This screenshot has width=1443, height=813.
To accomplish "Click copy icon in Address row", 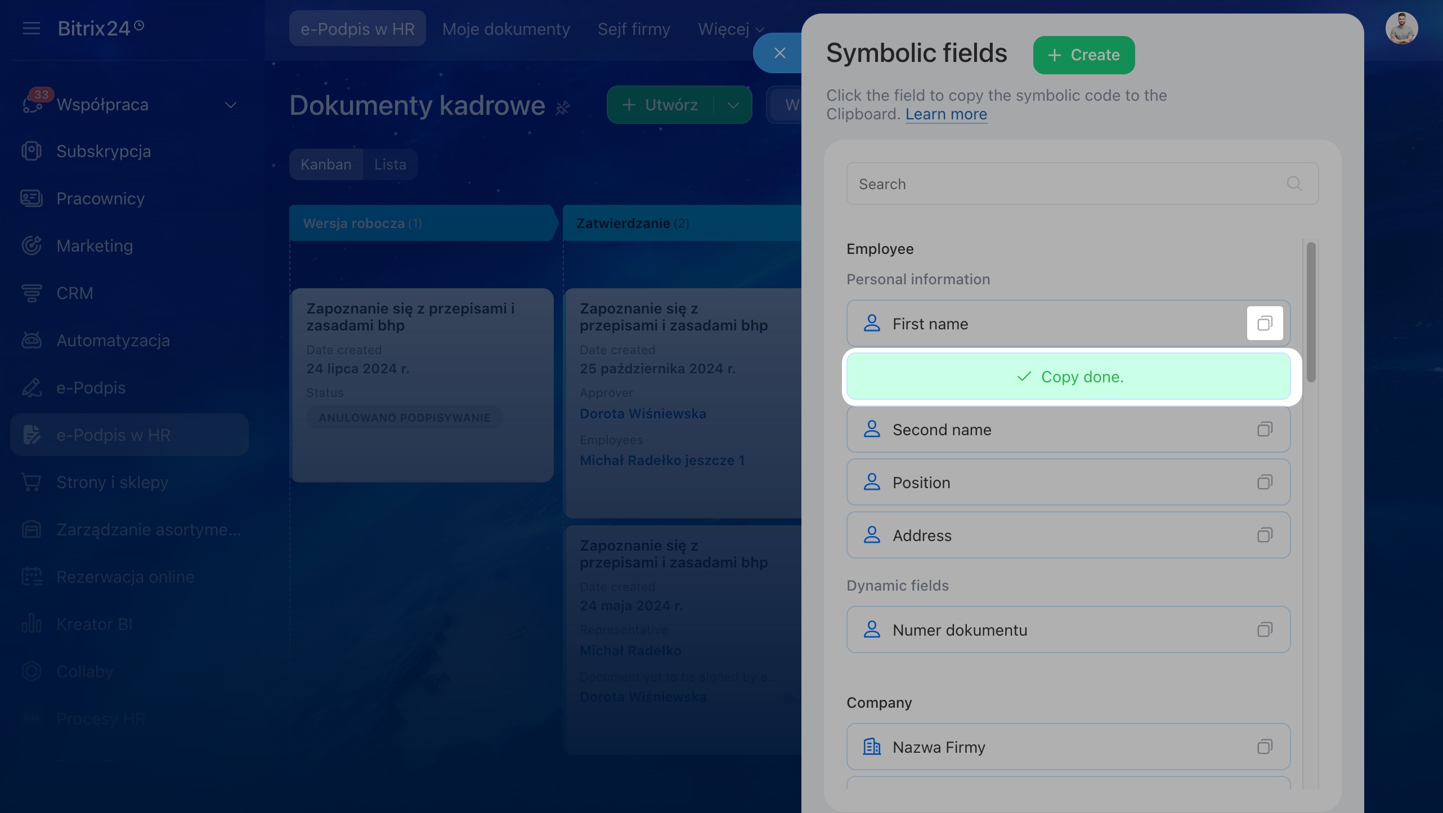I will [1265, 535].
